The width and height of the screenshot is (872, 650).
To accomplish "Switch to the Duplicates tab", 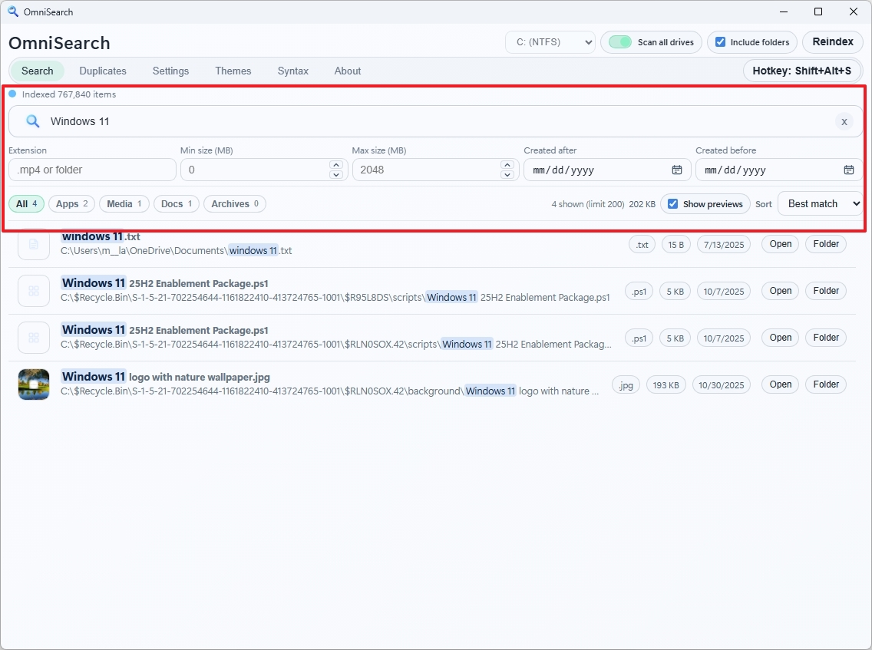I will (103, 71).
